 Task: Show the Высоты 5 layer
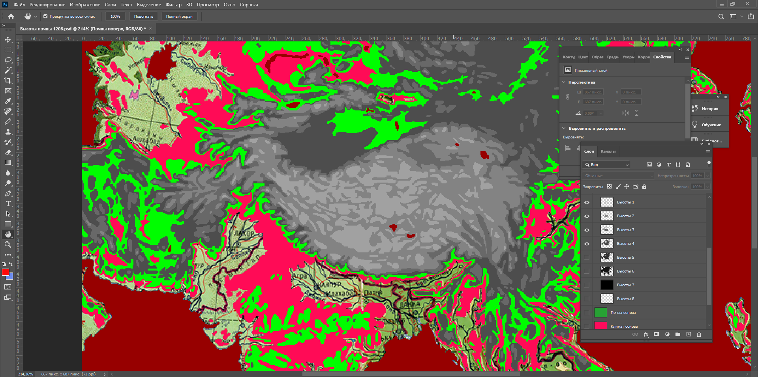(587, 258)
